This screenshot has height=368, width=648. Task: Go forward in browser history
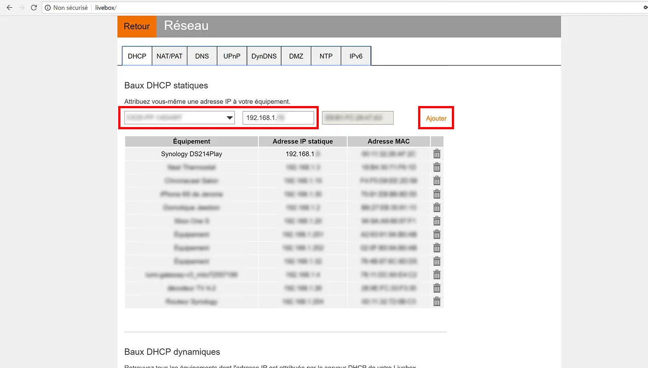(21, 7)
